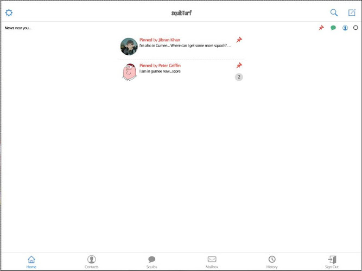Switch to the Contacts tab
Screen dimensions: 362x271
[91, 262]
